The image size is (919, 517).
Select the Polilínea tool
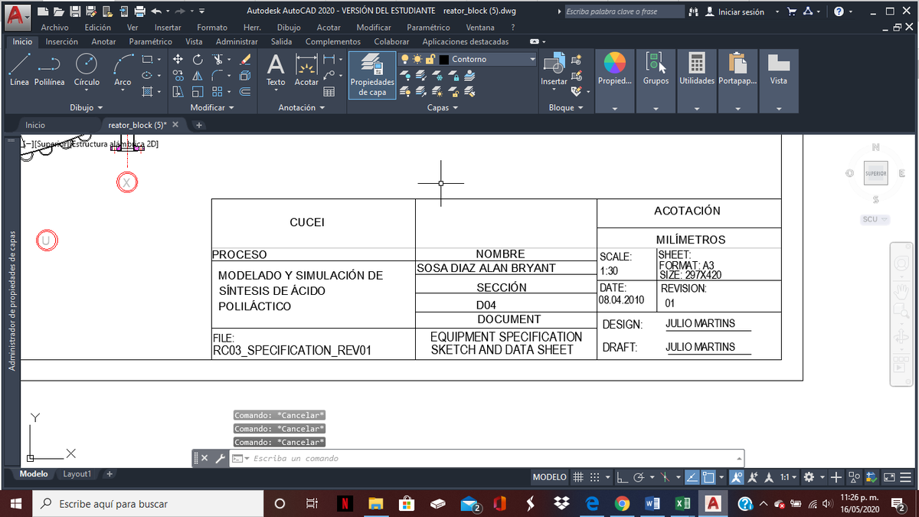(x=50, y=69)
